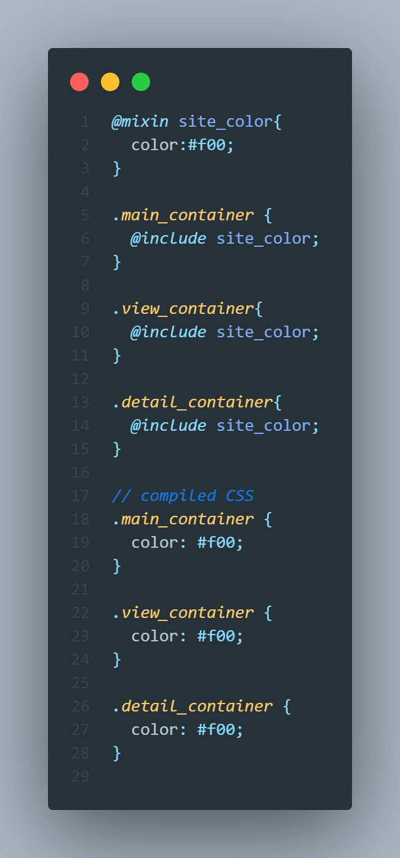The height and width of the screenshot is (858, 400).
Task: Click the .main_container selector on line 5
Action: [x=183, y=215]
